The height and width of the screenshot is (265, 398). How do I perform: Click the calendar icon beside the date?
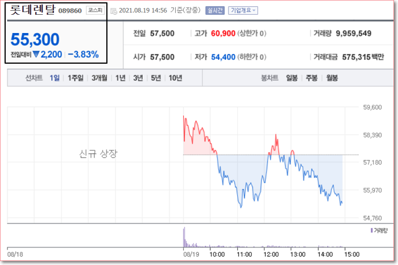coord(114,11)
